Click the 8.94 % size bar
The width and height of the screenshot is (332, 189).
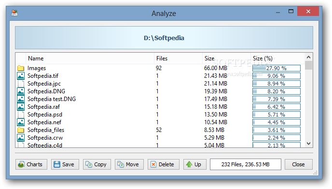click(x=277, y=84)
